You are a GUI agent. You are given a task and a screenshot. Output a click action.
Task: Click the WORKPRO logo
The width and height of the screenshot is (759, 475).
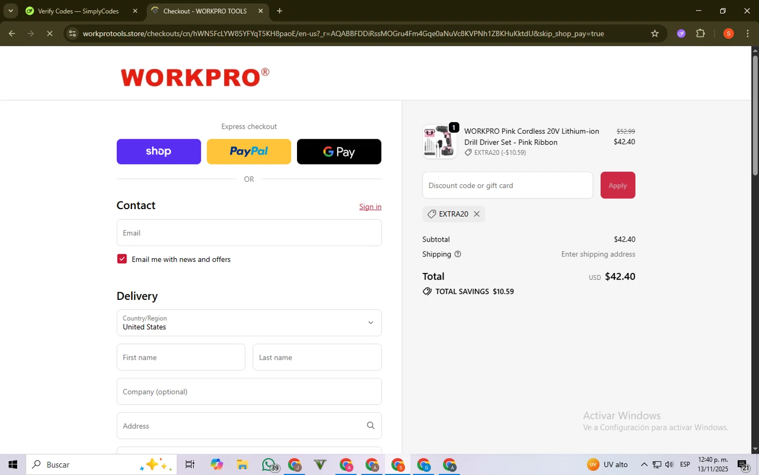coord(195,77)
